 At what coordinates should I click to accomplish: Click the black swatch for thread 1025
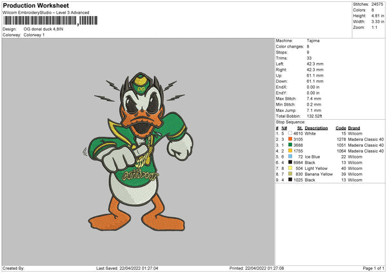point(290,180)
